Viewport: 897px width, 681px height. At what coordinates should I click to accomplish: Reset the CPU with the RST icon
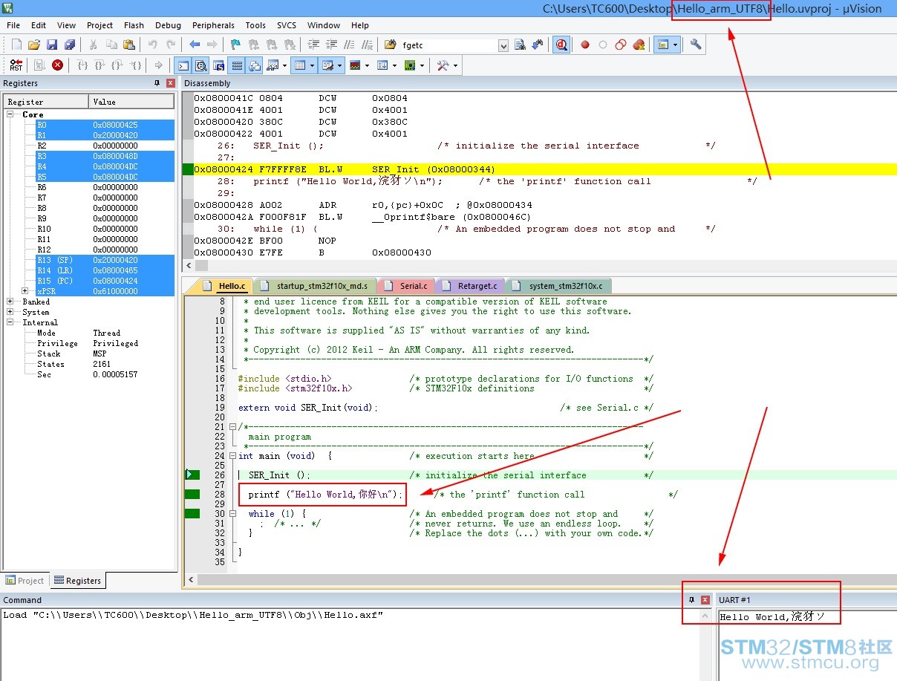tap(16, 65)
